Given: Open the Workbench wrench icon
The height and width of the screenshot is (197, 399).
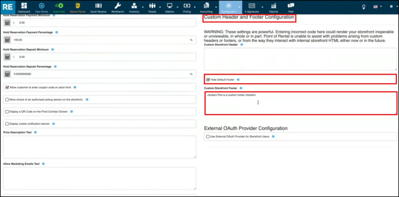Looking at the screenshot, I should point(117,7).
